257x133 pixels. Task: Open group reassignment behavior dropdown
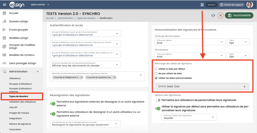point(85,124)
